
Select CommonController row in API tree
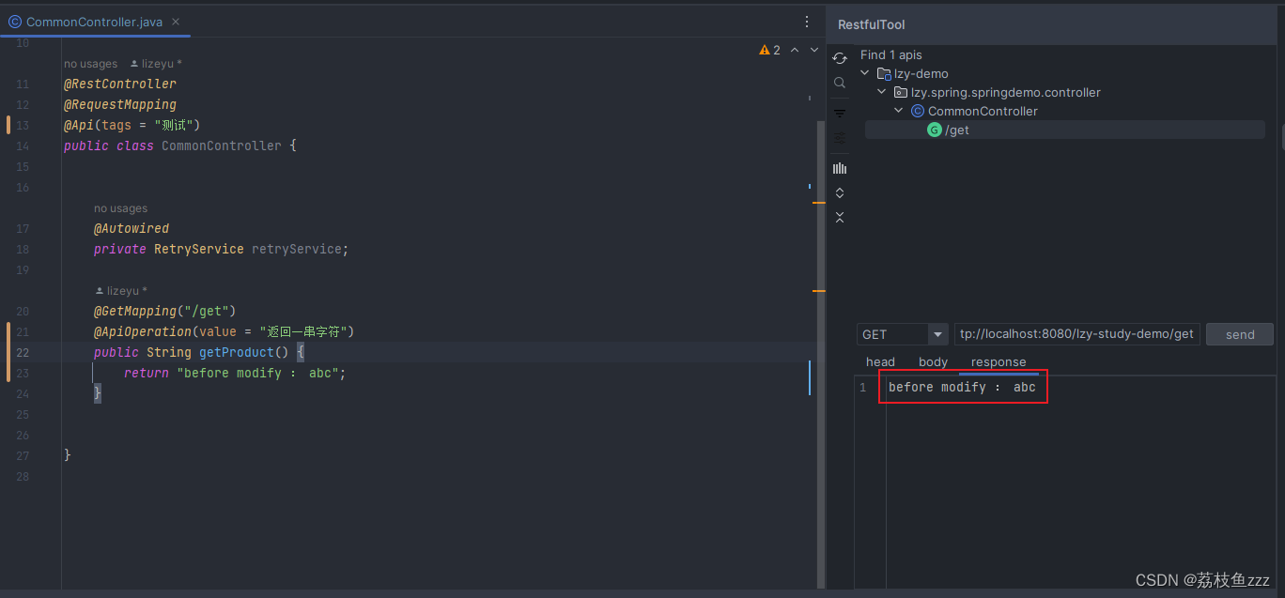(983, 111)
